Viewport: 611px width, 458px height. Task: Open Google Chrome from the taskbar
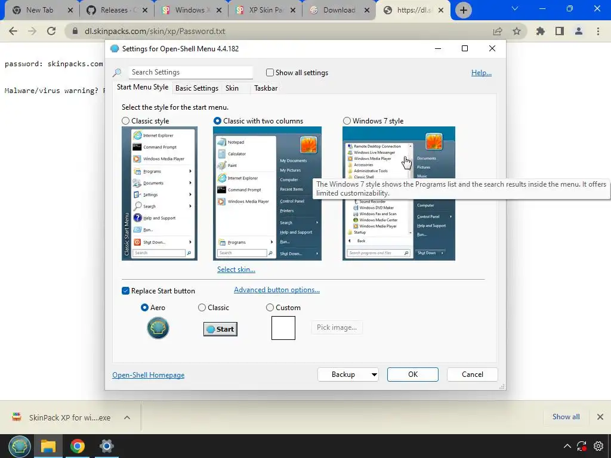click(x=77, y=446)
